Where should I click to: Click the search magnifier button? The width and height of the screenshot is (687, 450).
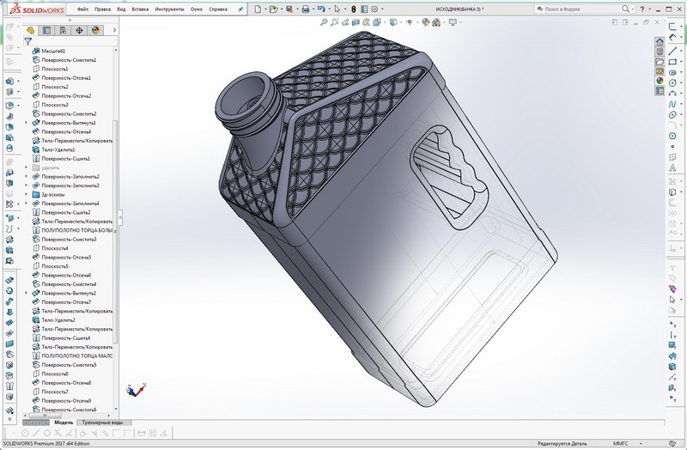click(x=625, y=9)
